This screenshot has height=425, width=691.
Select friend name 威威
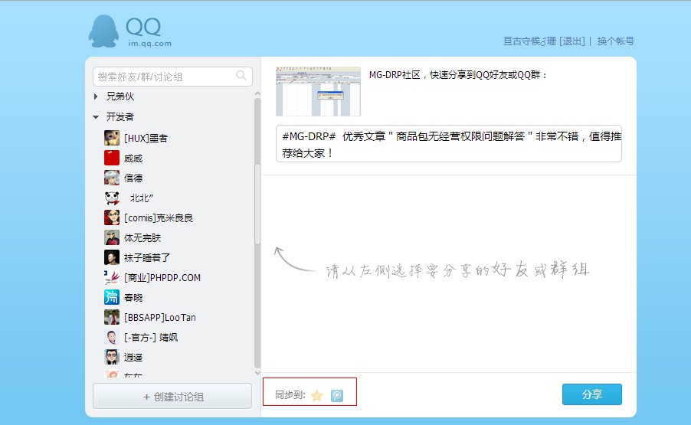(x=133, y=158)
